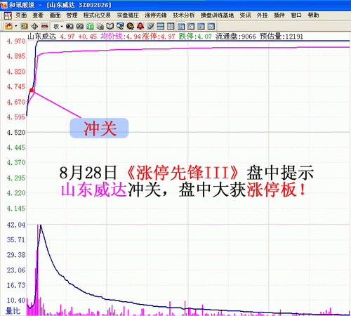Click the magnifier search icon

120,26
